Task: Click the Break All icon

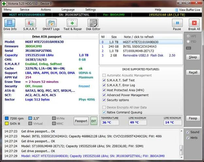Action: point(194,23)
